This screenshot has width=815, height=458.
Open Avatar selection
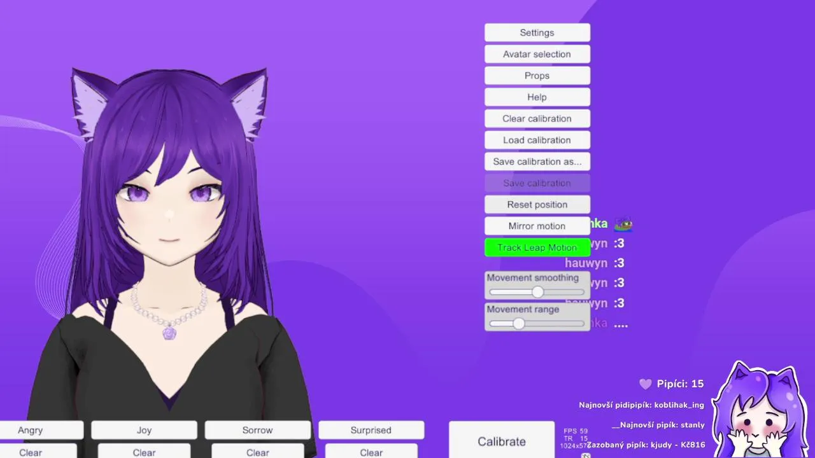(x=537, y=54)
